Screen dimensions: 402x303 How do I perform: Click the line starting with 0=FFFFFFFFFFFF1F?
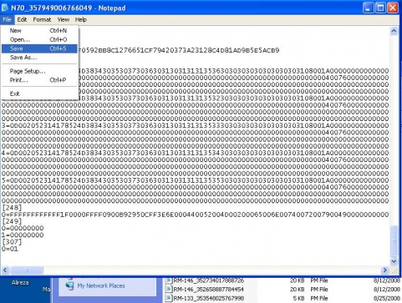195,215
